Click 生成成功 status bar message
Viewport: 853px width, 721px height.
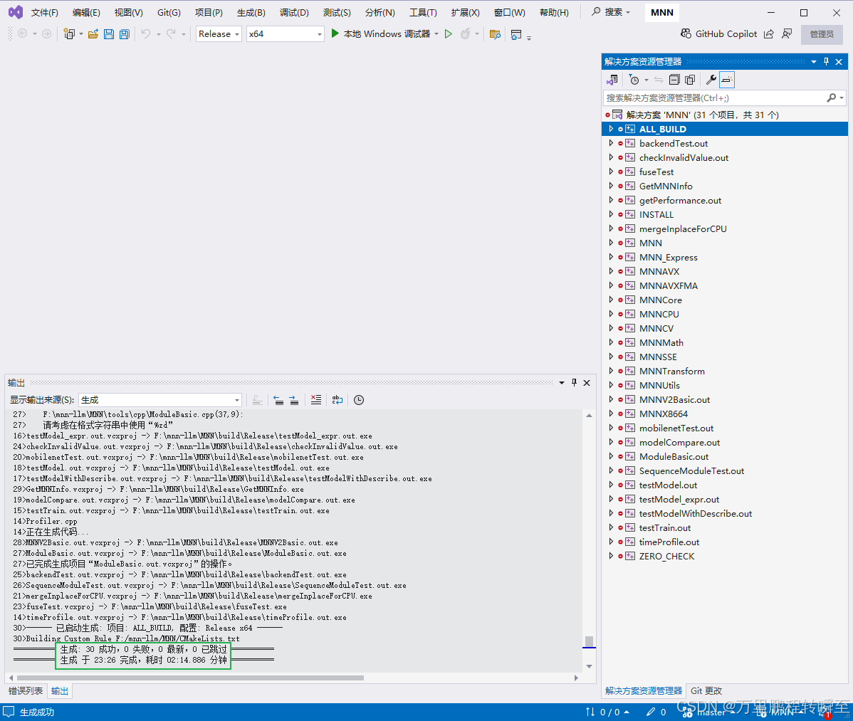(x=37, y=712)
